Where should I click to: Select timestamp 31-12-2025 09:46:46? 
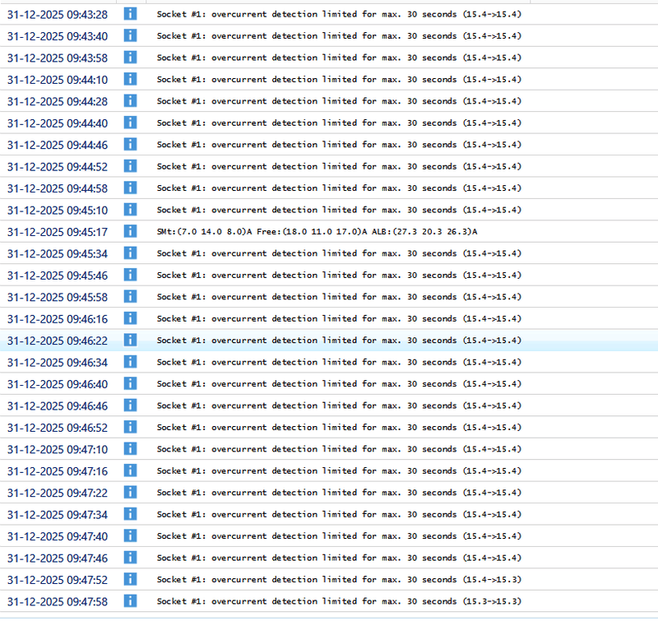[58, 406]
